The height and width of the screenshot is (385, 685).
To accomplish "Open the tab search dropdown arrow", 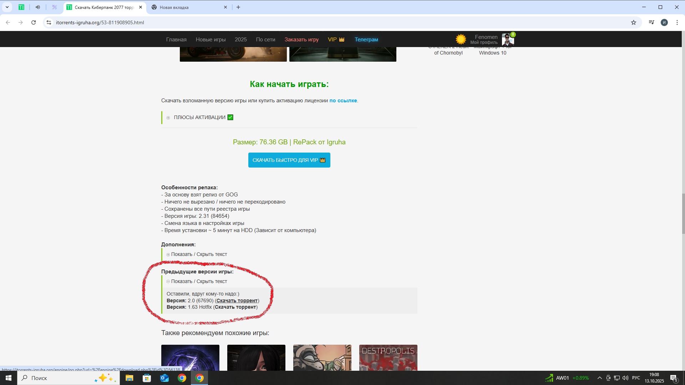I will [7, 7].
